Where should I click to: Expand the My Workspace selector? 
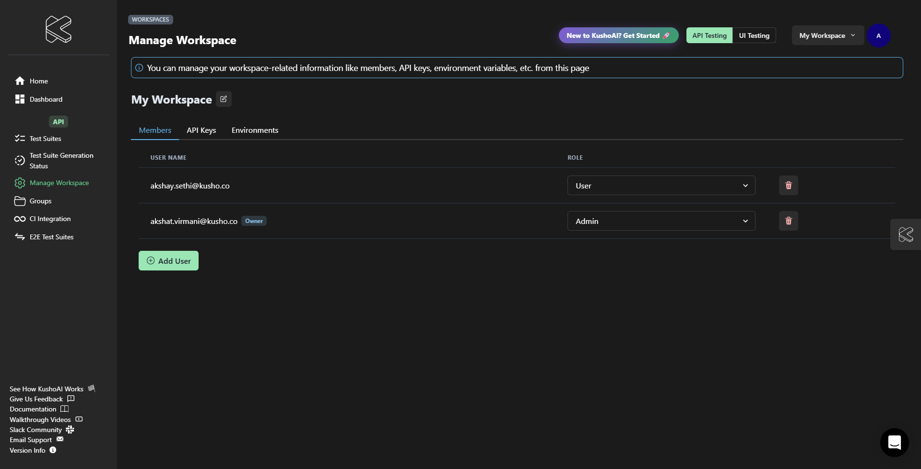828,35
